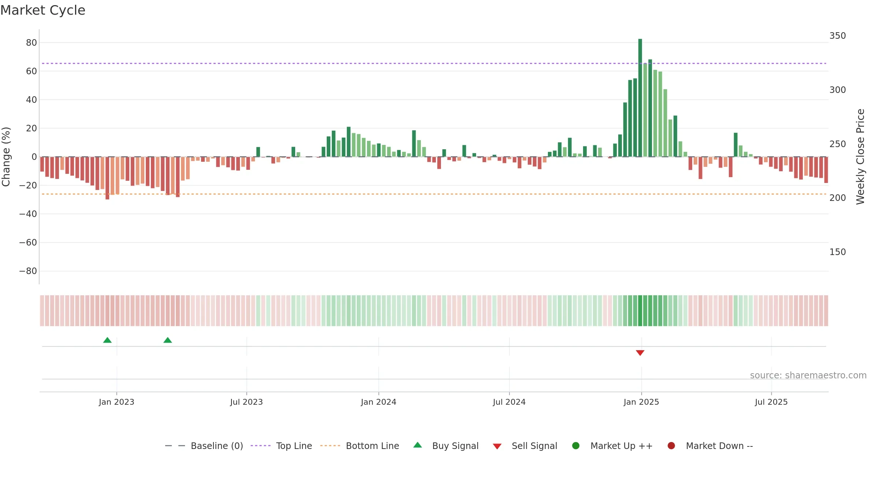
Task: Click the '−60' left axis tick label
Action: click(28, 243)
